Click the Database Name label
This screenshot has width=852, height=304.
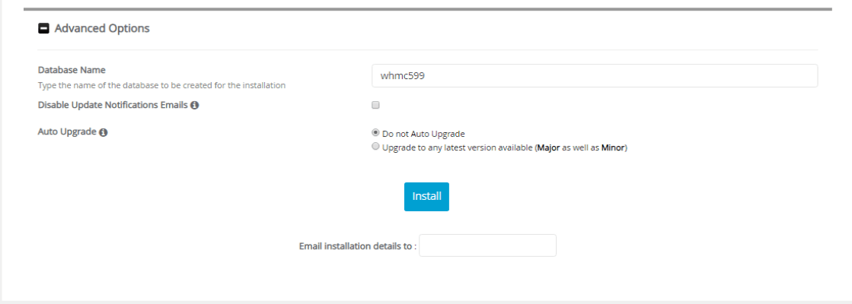(x=72, y=70)
